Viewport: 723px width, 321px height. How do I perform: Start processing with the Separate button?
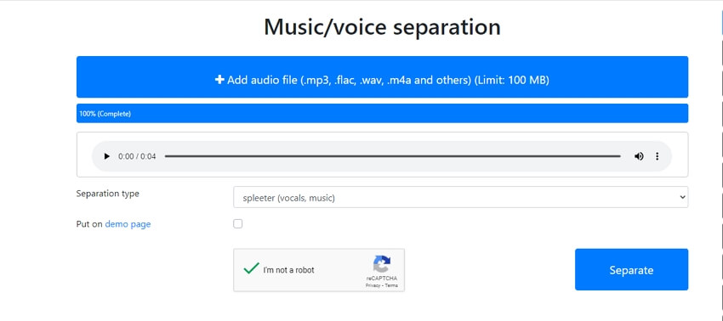point(631,269)
